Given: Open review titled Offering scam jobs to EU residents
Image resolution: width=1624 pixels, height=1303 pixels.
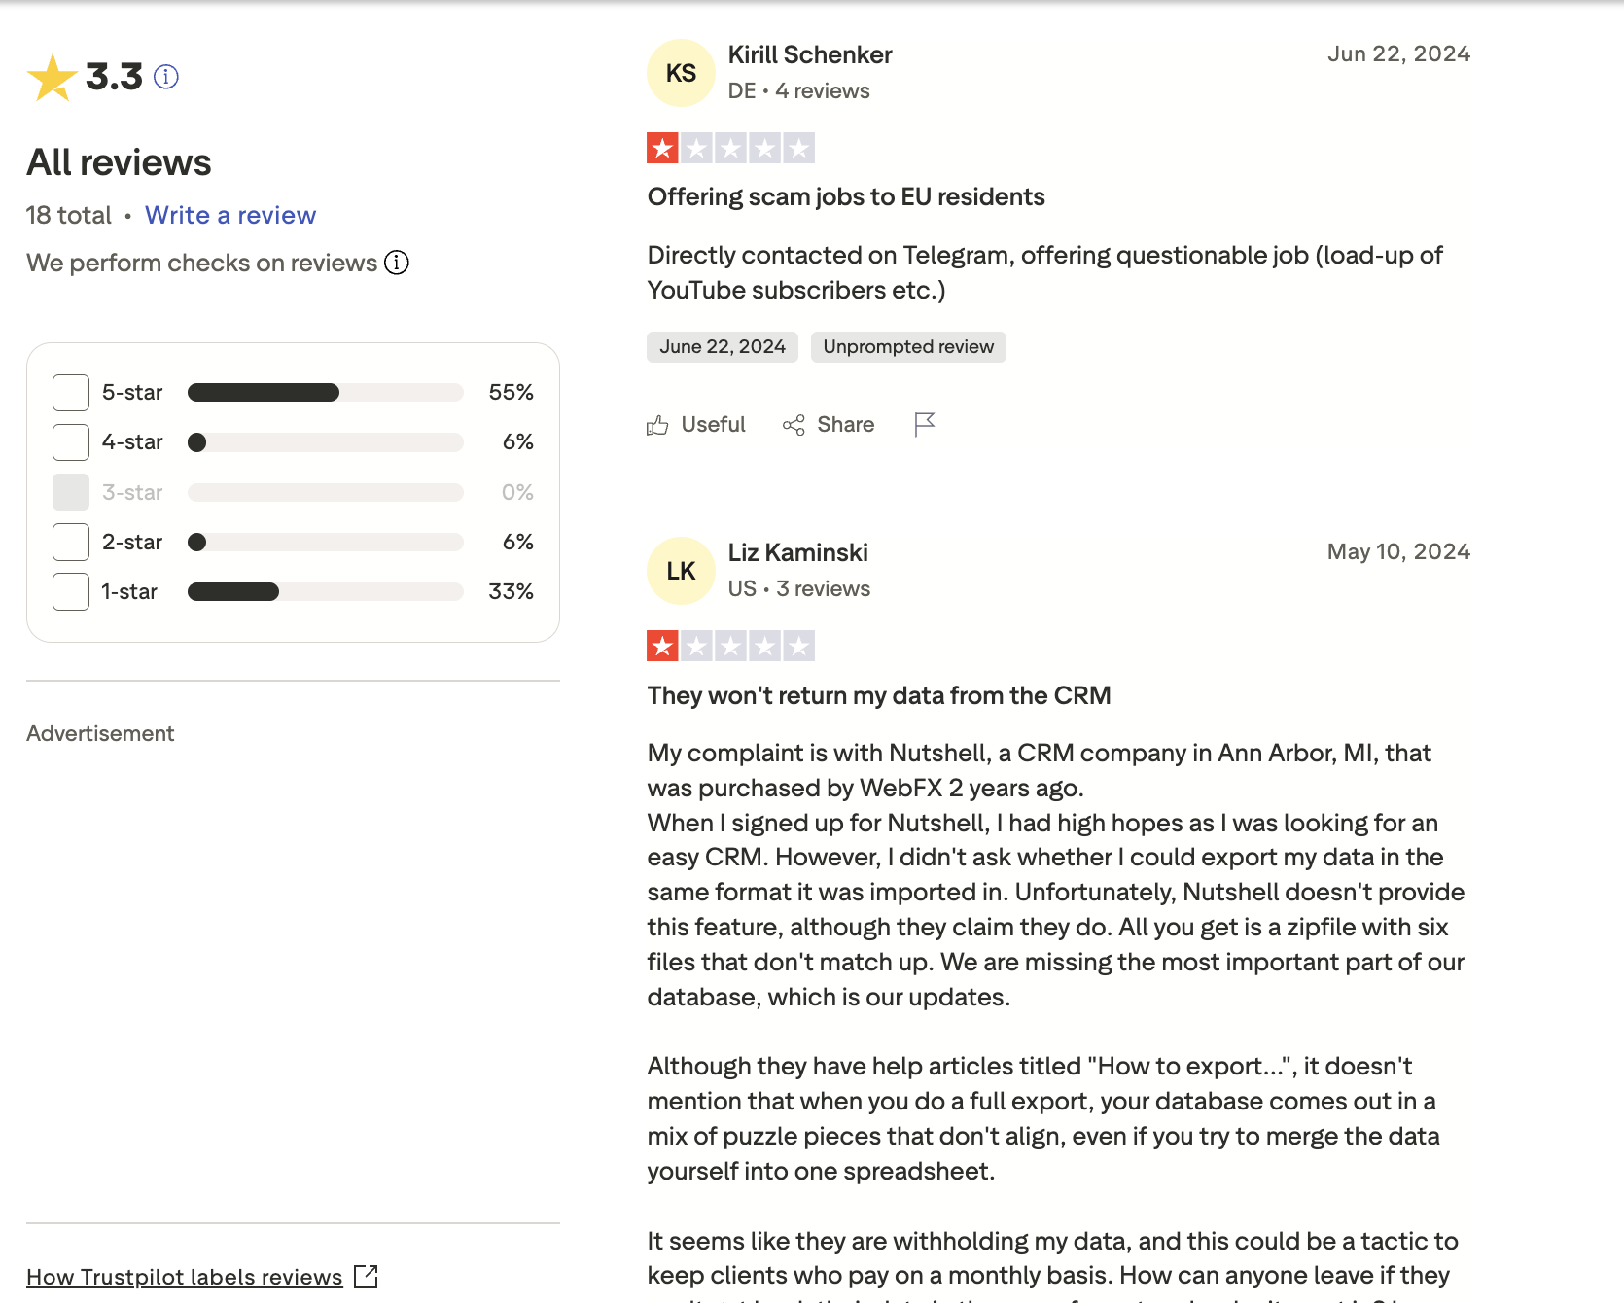Looking at the screenshot, I should 846,196.
